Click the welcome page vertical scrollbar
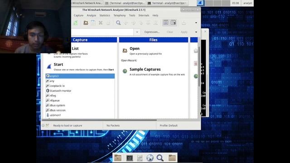Screen dimensions: 290x163 (199, 67)
